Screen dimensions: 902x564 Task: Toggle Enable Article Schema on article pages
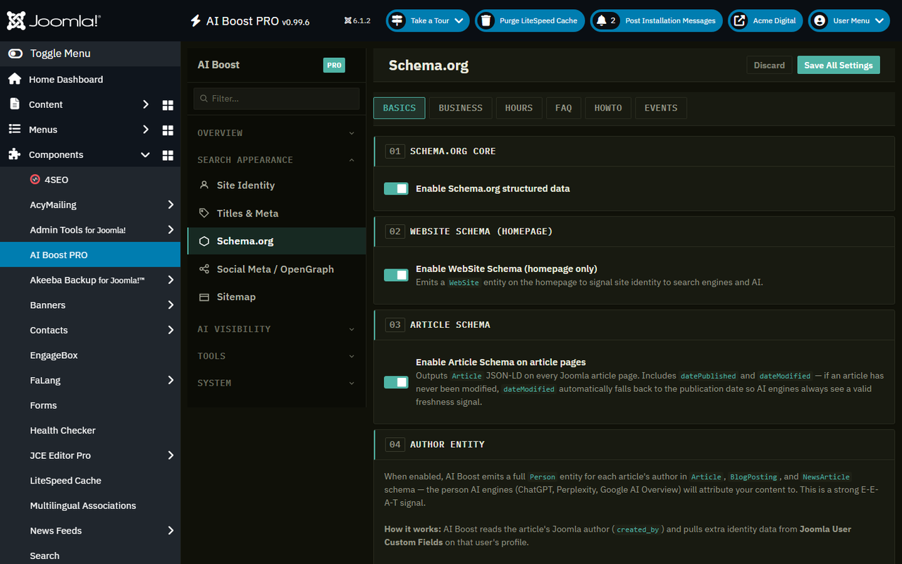click(x=396, y=382)
